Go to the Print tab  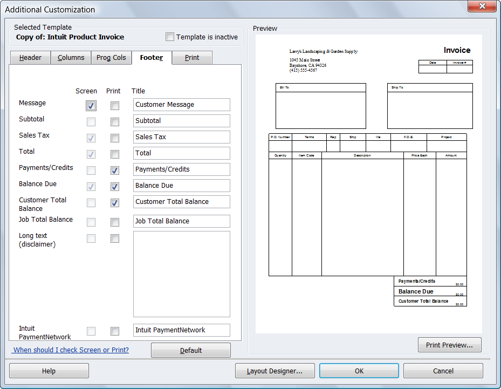pos(192,58)
